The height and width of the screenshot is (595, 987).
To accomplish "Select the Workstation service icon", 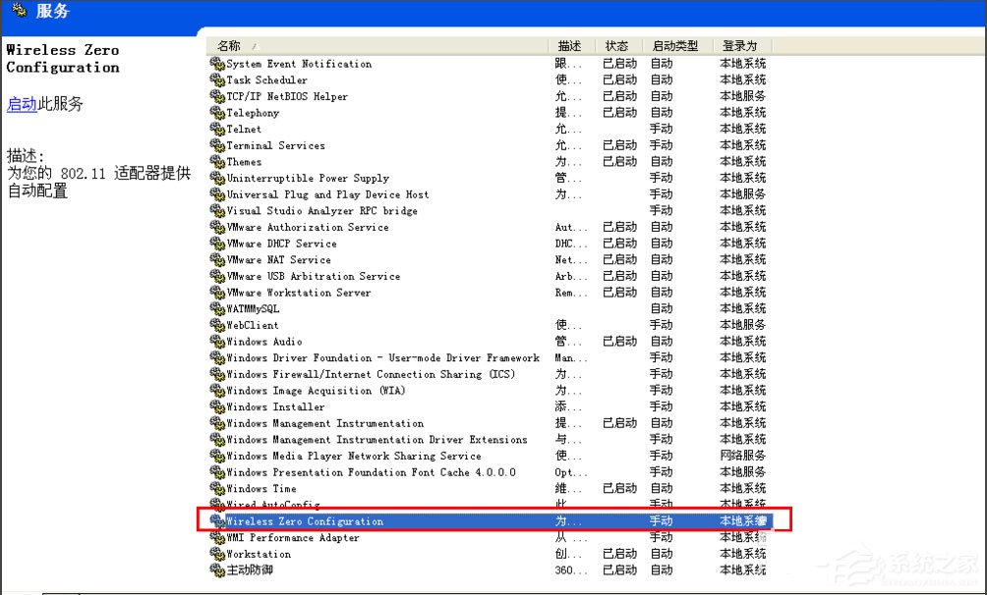I will point(217,554).
